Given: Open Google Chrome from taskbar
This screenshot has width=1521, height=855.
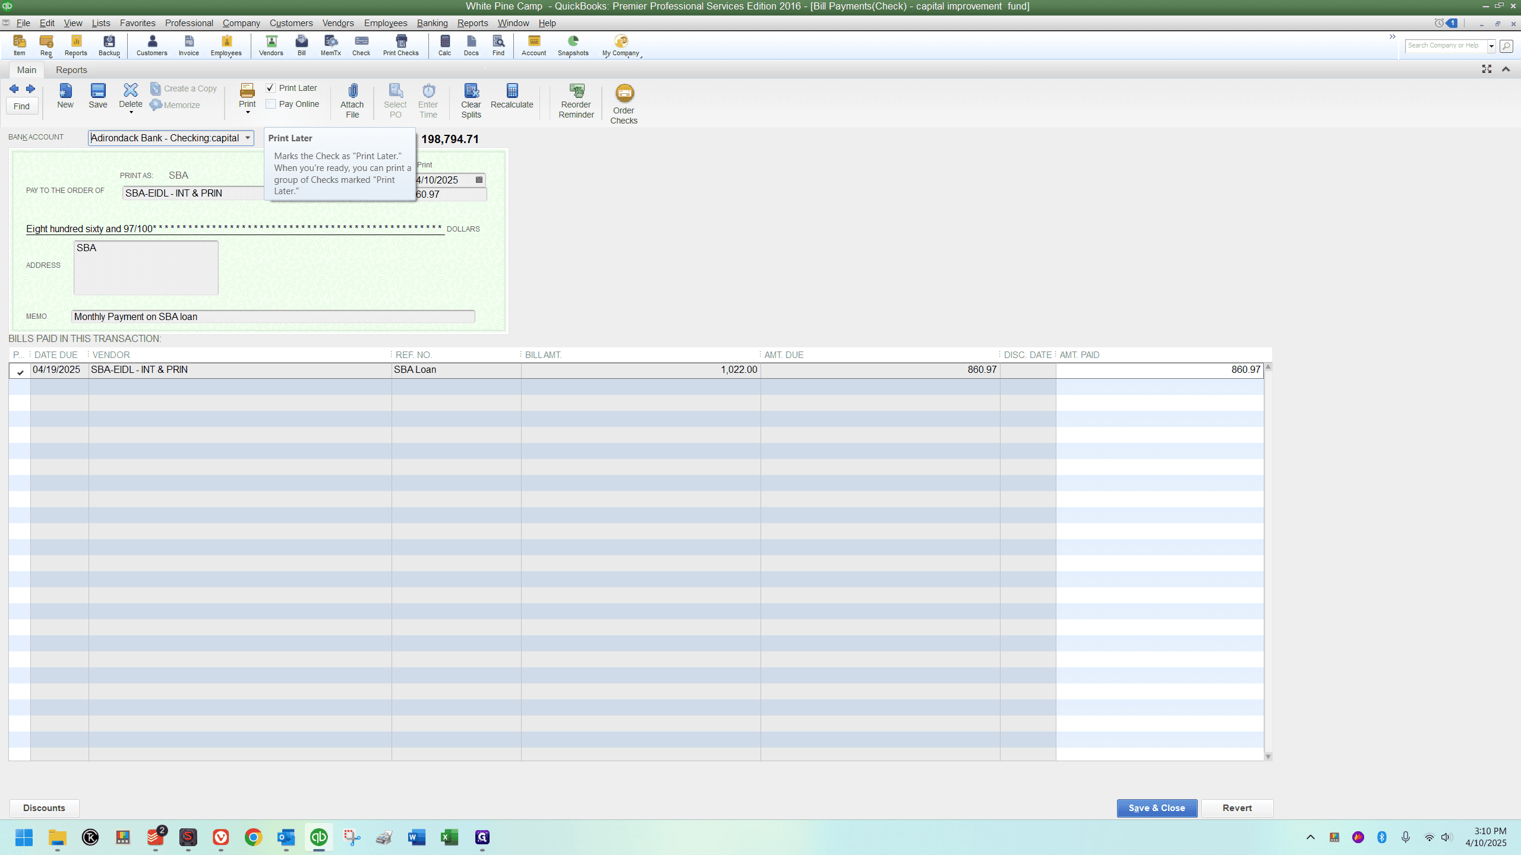Looking at the screenshot, I should coord(254,837).
